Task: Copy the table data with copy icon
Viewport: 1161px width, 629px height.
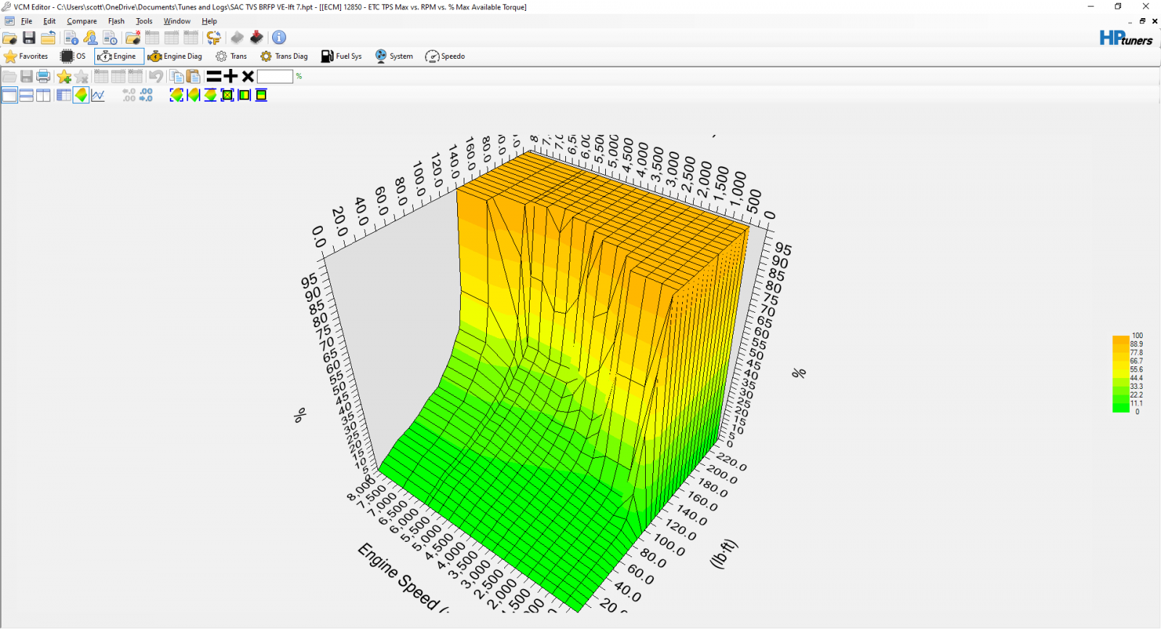Action: tap(176, 76)
